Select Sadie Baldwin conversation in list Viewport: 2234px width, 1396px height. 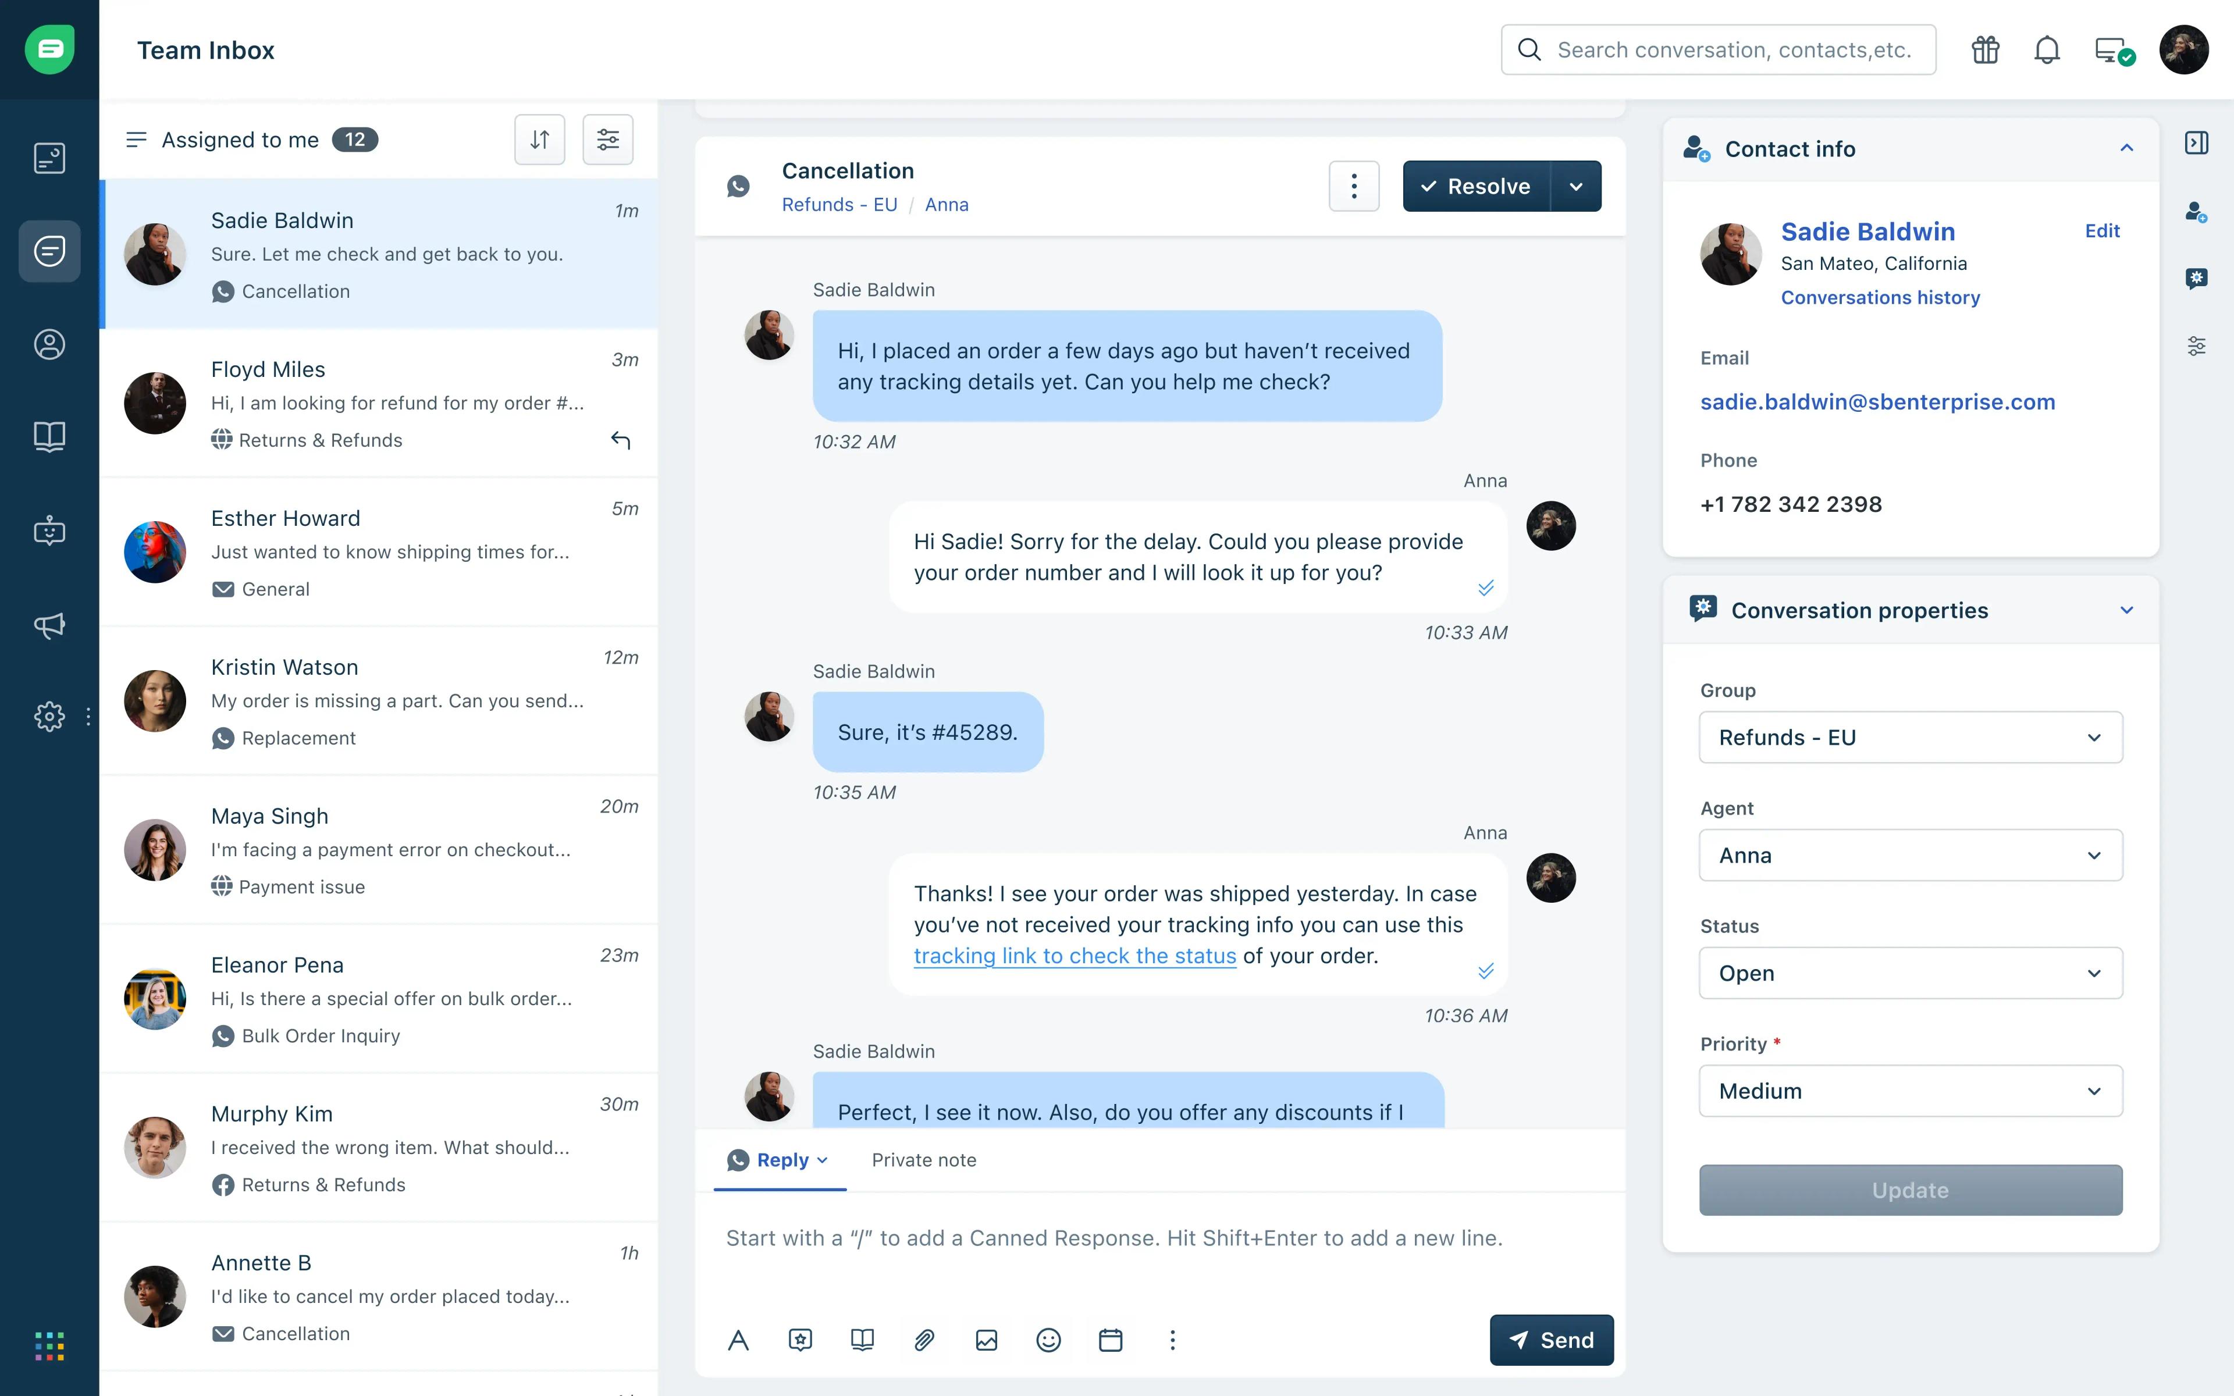(x=379, y=254)
